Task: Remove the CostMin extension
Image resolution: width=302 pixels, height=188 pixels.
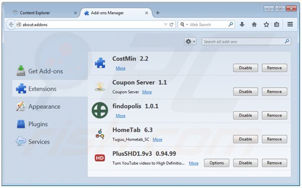Action: (274, 68)
